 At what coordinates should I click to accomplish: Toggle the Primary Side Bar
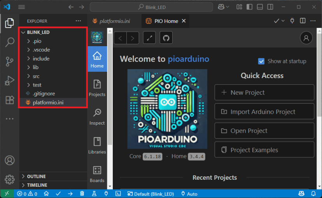pyautogui.click(x=250, y=7)
